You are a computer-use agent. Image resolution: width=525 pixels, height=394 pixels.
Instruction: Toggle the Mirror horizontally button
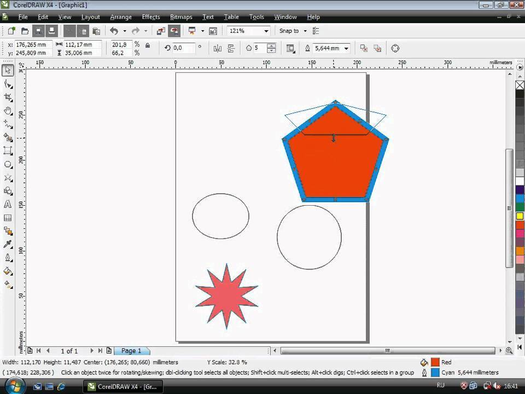pos(217,48)
